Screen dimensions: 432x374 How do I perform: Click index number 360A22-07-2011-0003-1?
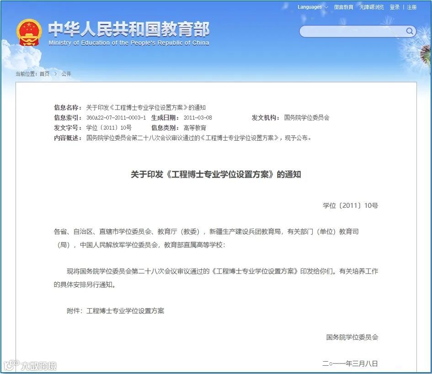click(x=116, y=117)
